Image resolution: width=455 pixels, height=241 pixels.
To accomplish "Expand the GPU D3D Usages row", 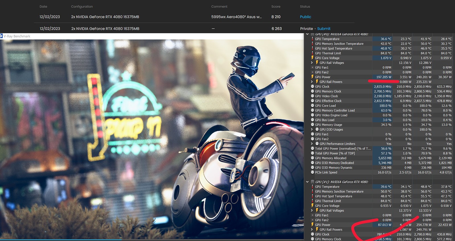I will (x=312, y=129).
